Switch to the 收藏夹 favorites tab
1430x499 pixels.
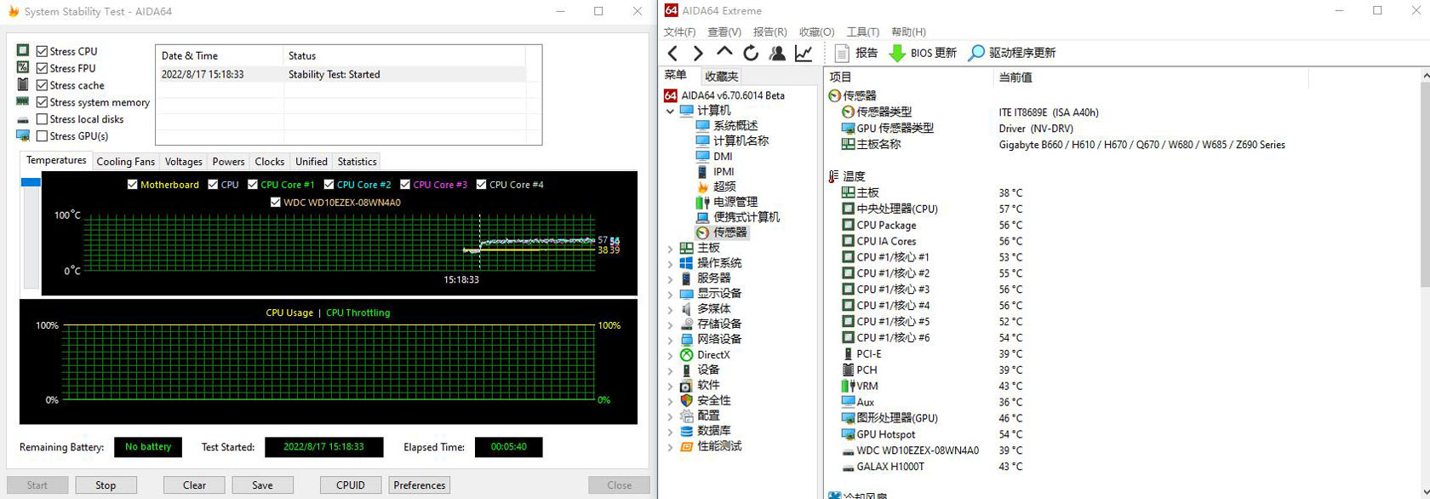722,76
